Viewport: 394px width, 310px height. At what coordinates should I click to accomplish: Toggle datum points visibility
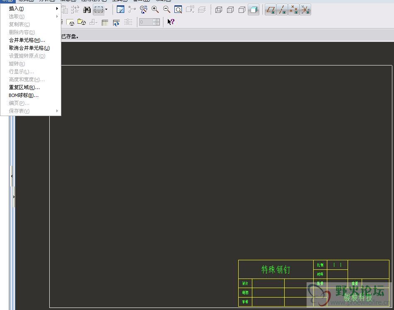(294, 10)
